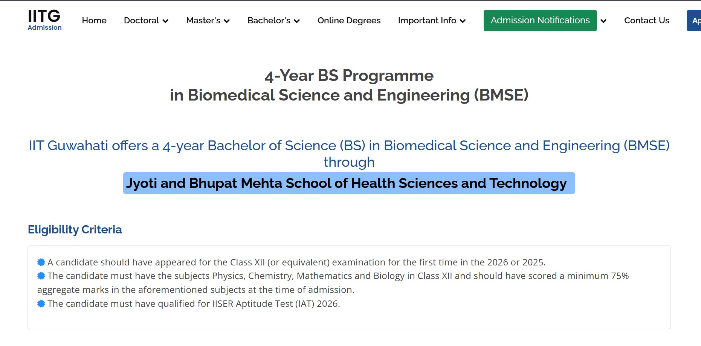Click the Class XII examination eligibility line
The height and width of the screenshot is (346, 701).
(296, 262)
